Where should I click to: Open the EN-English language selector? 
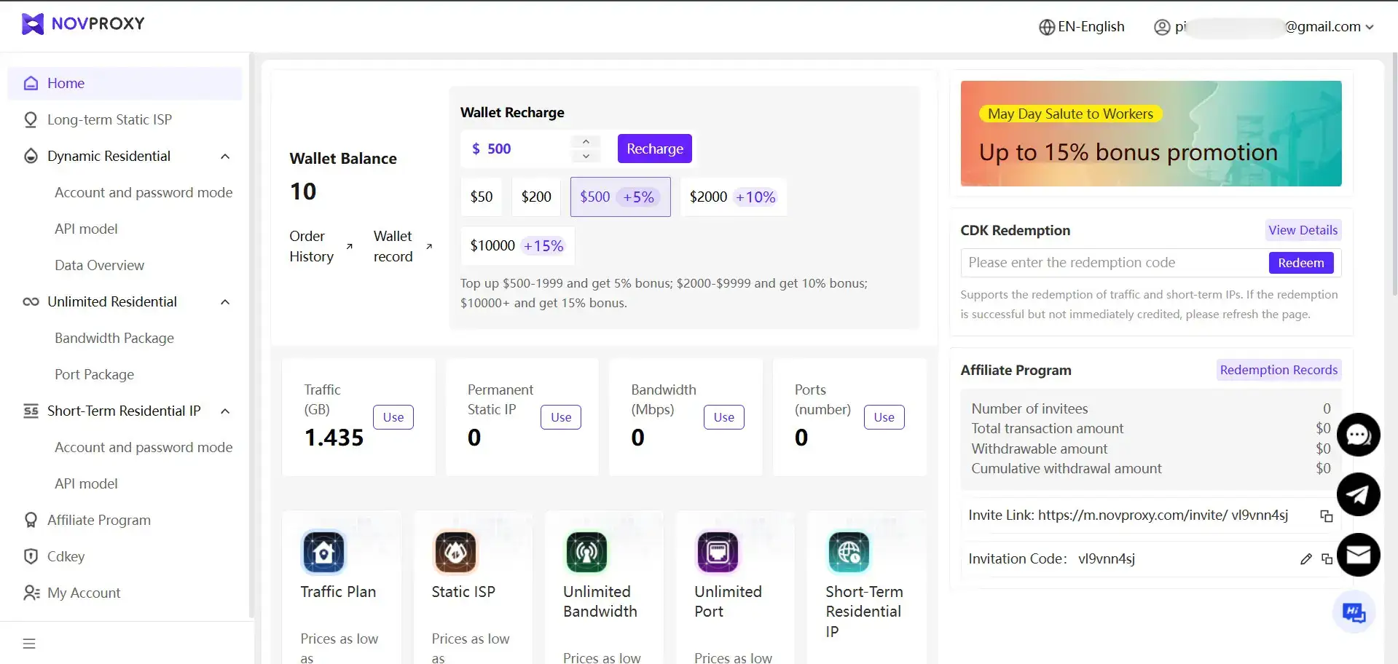point(1081,27)
